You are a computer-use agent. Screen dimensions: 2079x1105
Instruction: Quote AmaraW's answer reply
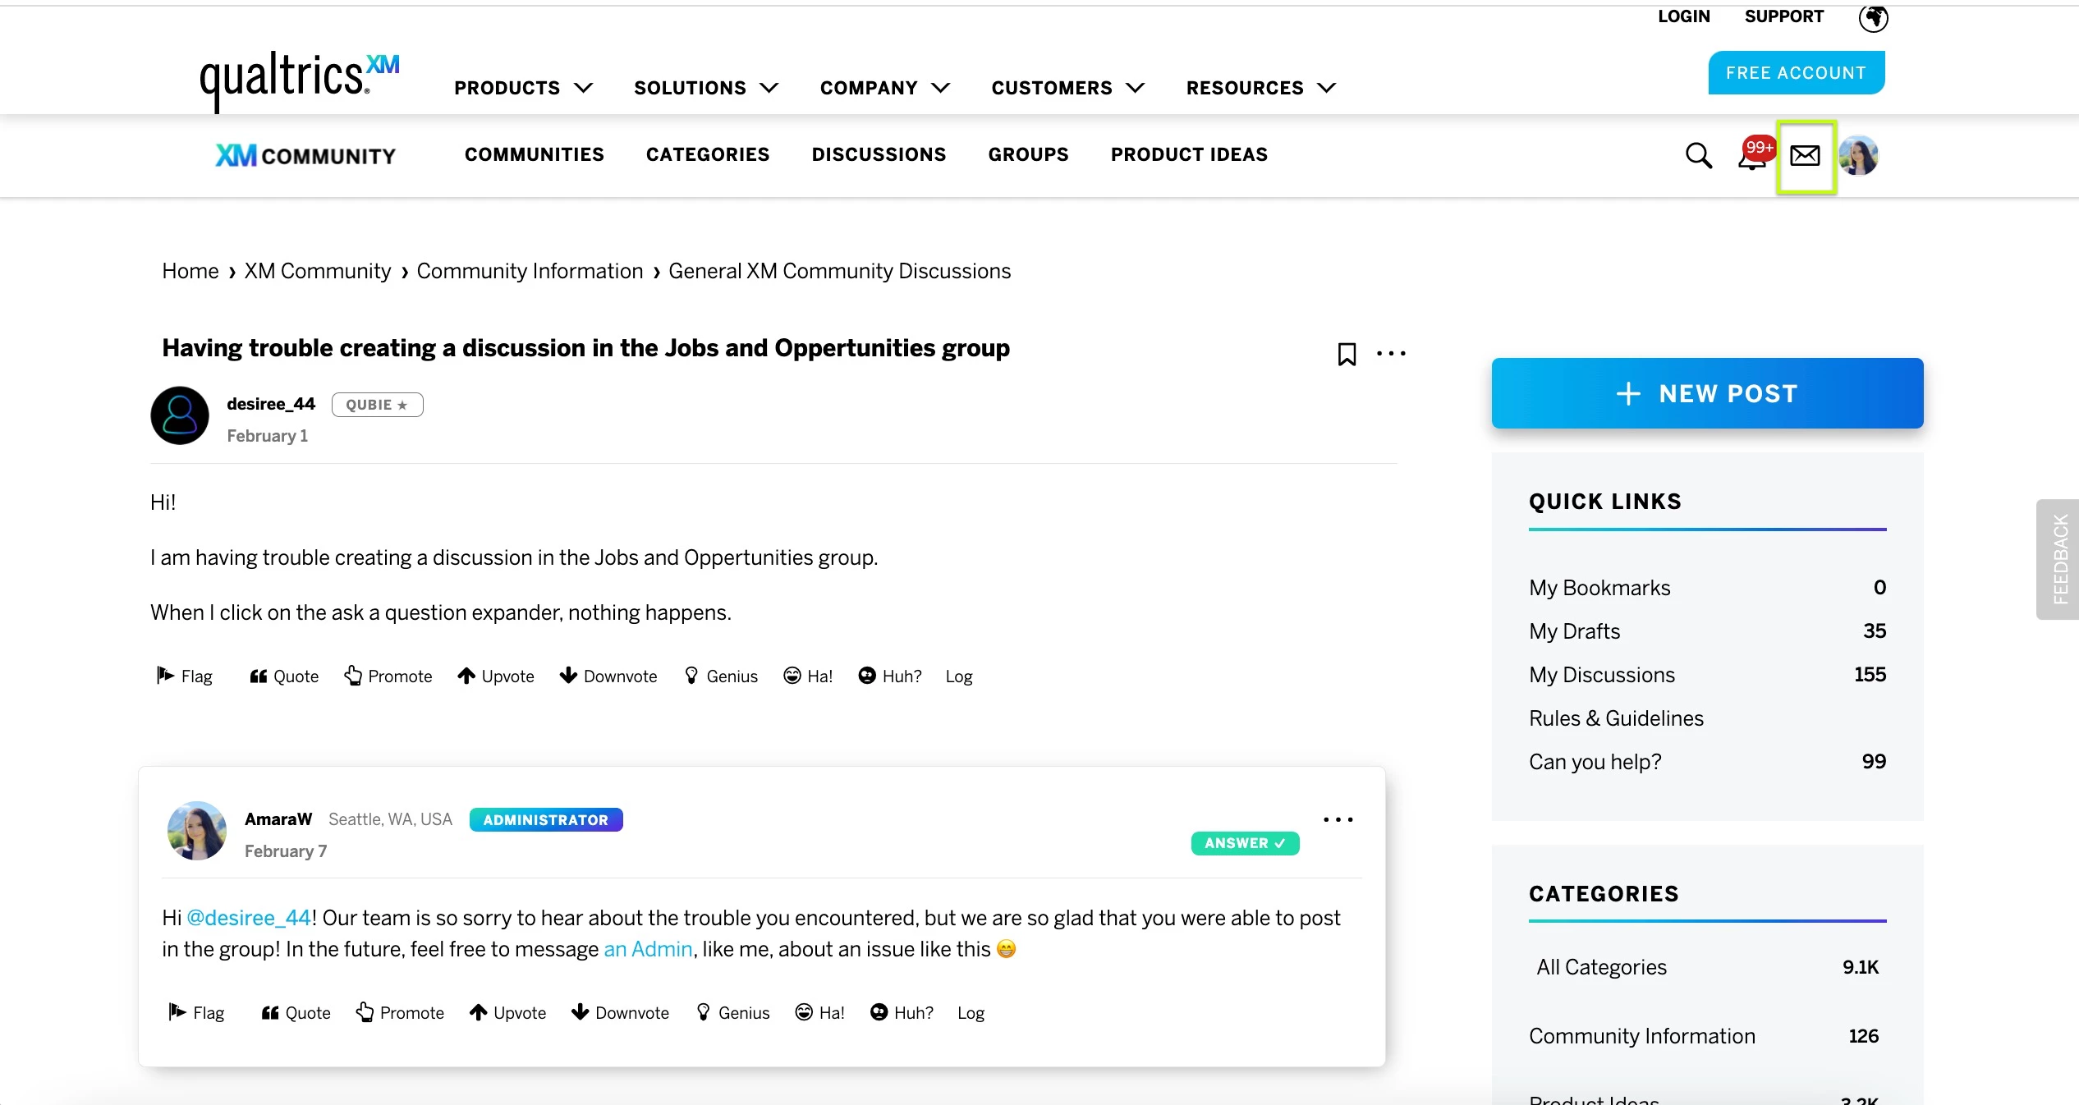tap(296, 1012)
